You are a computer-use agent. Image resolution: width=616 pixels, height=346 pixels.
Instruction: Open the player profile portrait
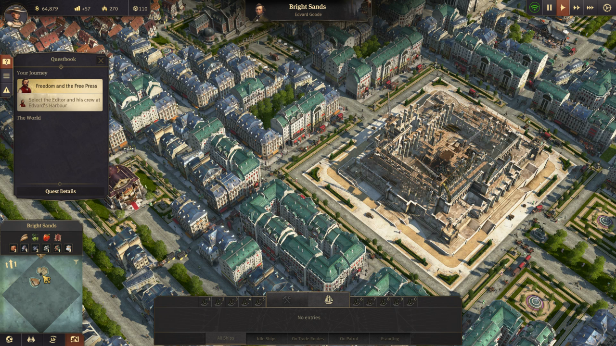[x=15, y=15]
